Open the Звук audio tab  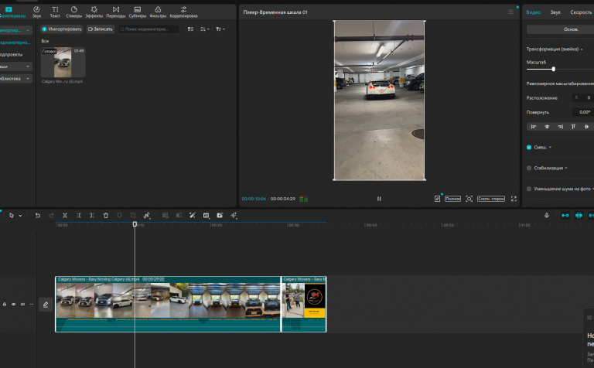36,12
